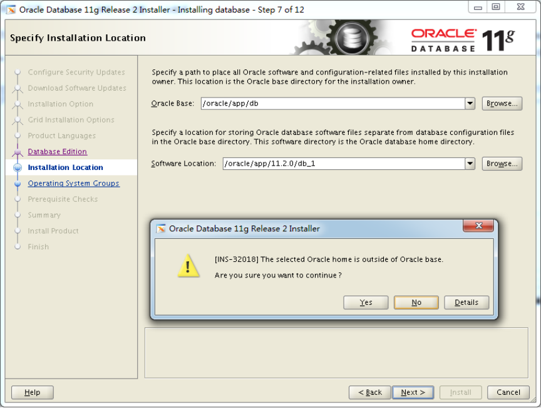541x408 pixels.
Task: Click the disabled Install button
Action: click(x=460, y=392)
